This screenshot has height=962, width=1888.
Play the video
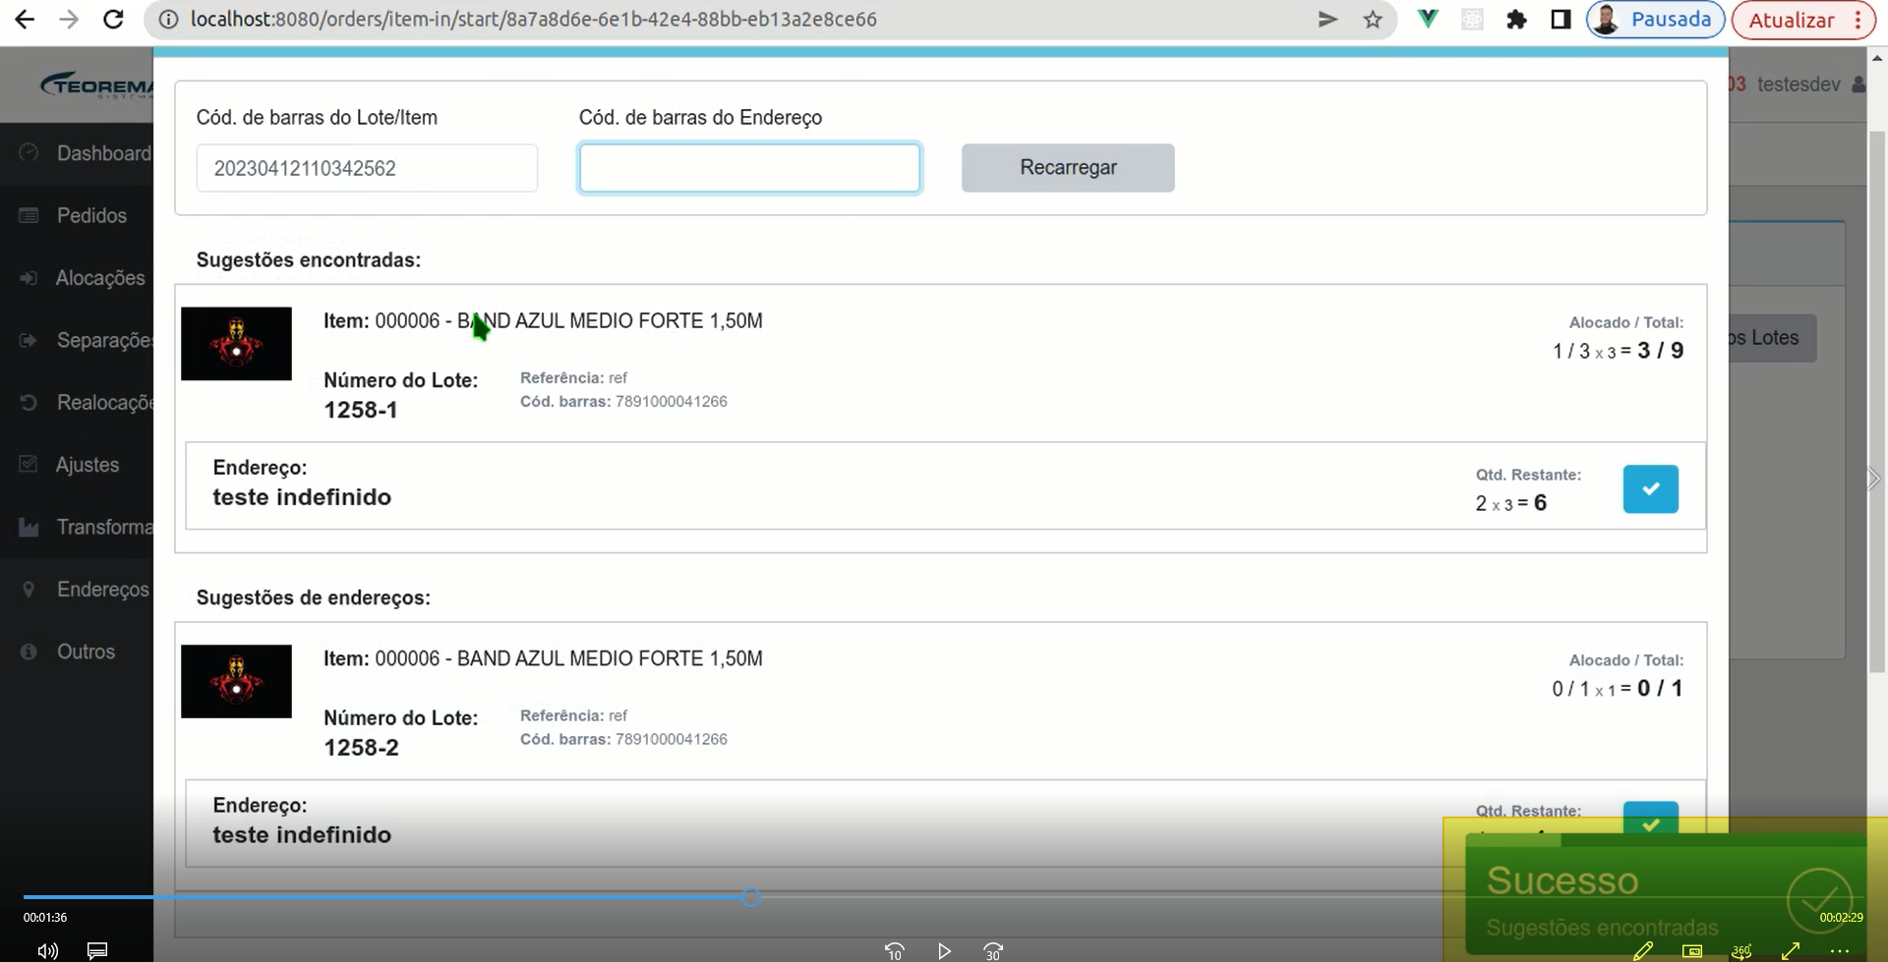point(944,951)
